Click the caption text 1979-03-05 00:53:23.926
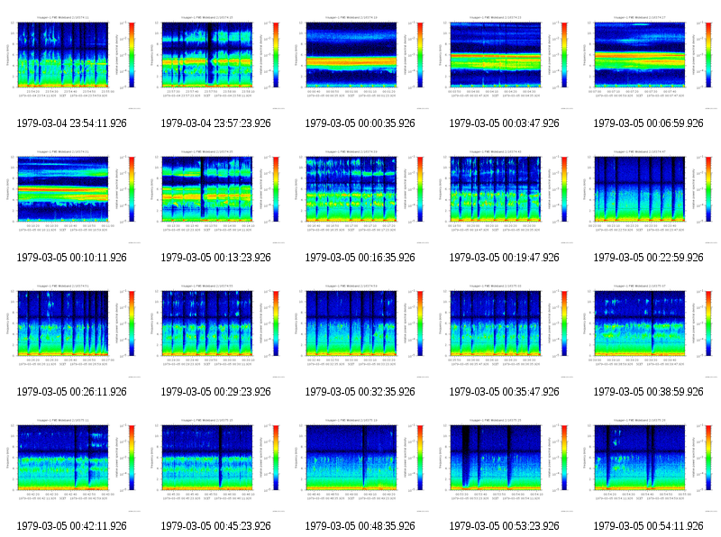The height and width of the screenshot is (537, 721). point(505,526)
